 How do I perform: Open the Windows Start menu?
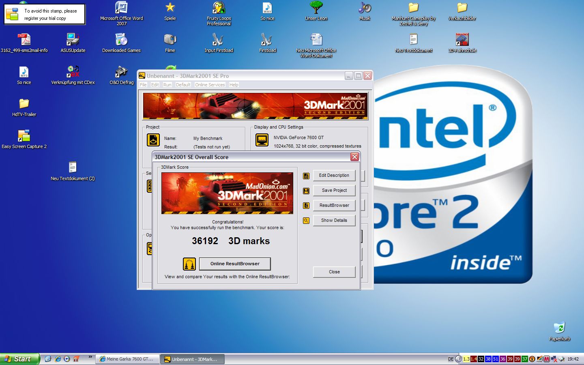point(19,359)
